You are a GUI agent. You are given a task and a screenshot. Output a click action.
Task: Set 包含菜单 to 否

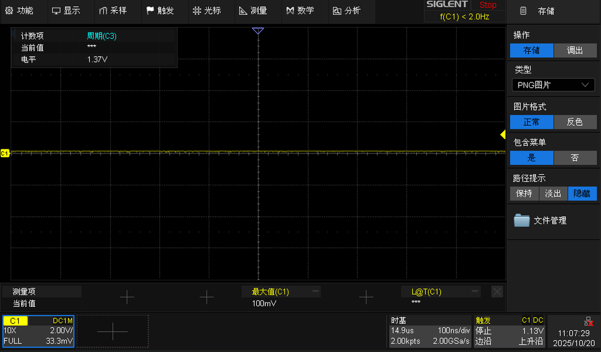coord(575,158)
